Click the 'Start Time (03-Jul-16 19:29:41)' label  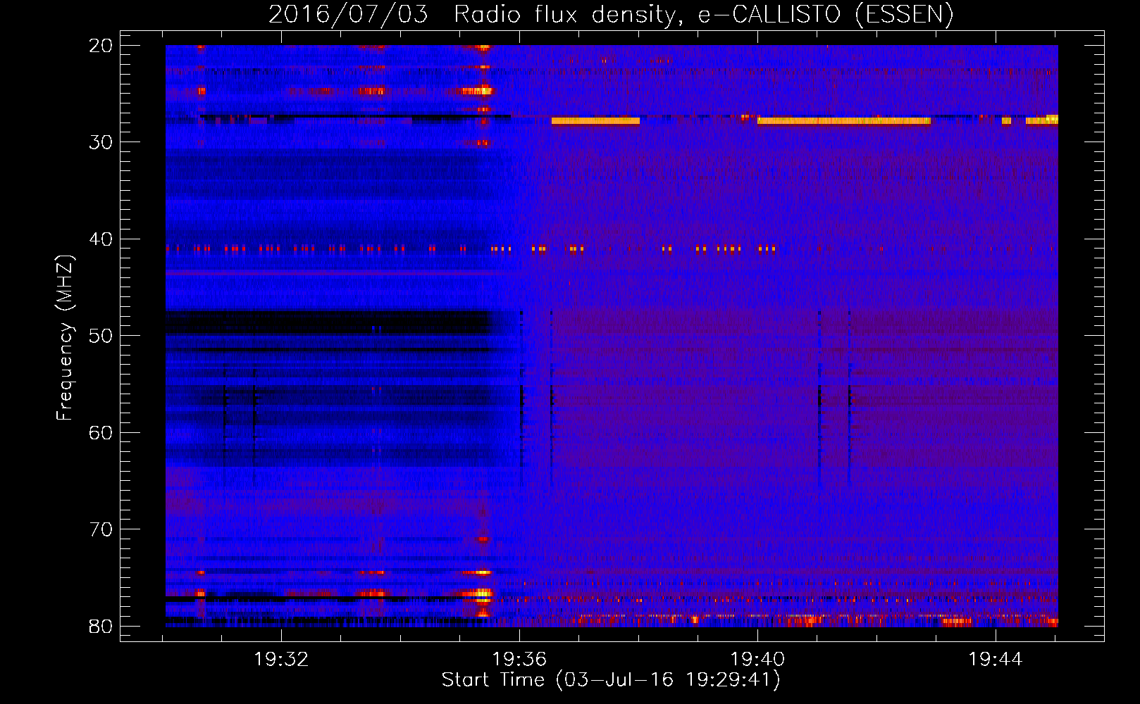(611, 680)
